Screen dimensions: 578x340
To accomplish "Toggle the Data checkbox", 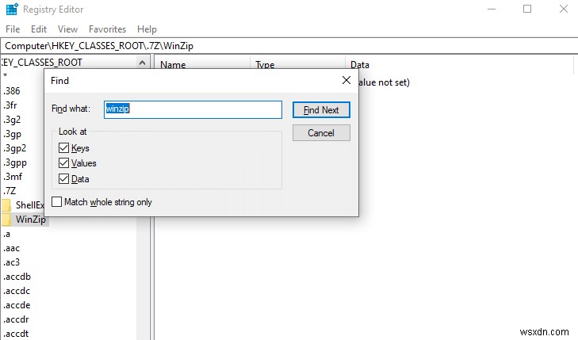I will click(63, 179).
